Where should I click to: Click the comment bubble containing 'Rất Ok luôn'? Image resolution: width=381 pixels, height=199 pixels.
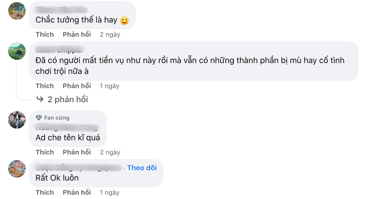(x=95, y=173)
